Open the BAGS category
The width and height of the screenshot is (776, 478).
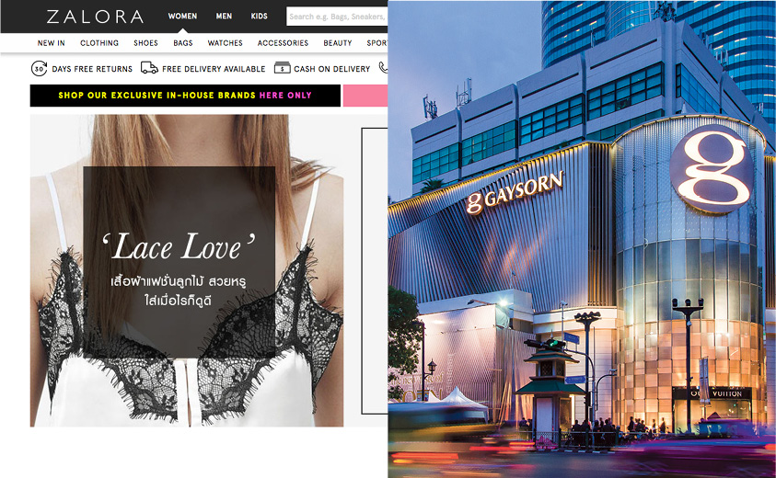182,43
